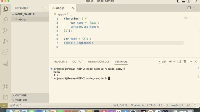
Task: Open the customize layout menu
Action: pos(195,1)
